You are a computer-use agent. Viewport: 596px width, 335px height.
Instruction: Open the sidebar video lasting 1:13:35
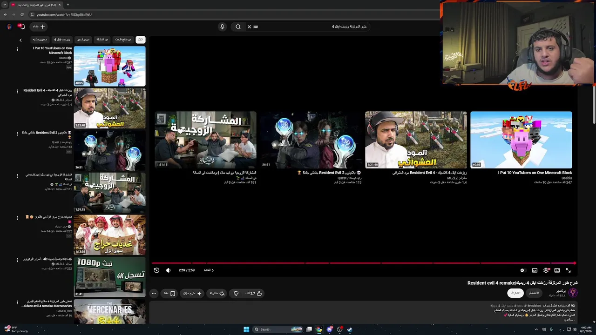pos(109,235)
